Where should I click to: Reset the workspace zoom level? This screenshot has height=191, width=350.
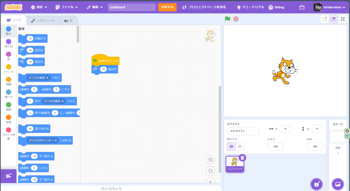click(x=211, y=180)
